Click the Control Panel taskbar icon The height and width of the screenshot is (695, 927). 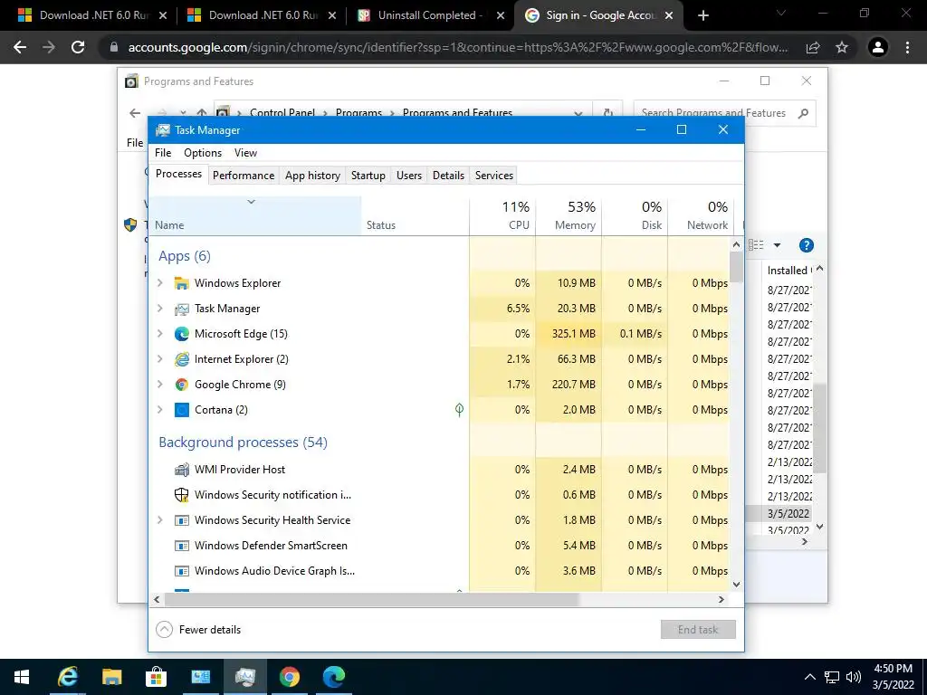[x=200, y=677]
